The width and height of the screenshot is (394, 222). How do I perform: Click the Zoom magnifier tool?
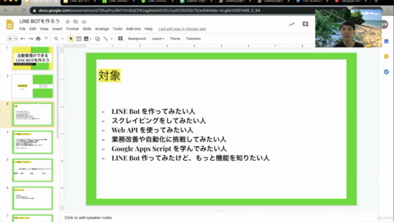click(x=56, y=38)
